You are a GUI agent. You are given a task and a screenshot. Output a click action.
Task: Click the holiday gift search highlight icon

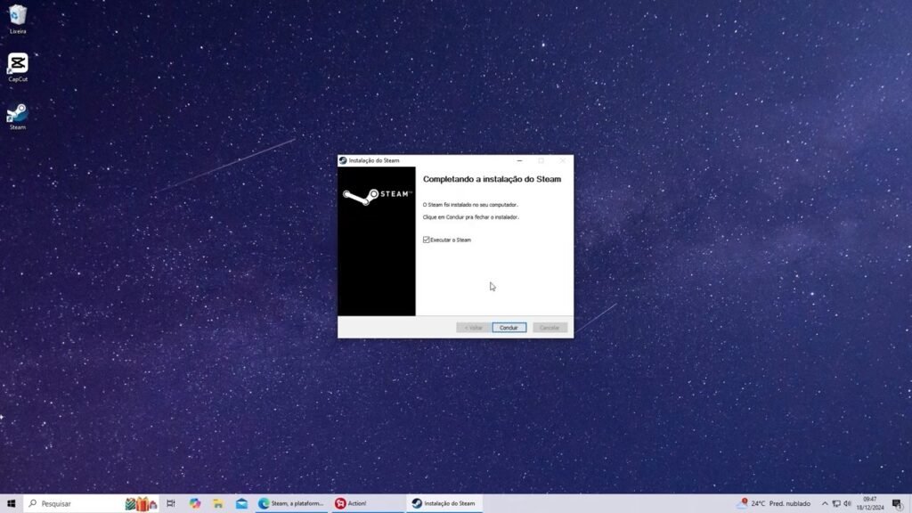142,504
